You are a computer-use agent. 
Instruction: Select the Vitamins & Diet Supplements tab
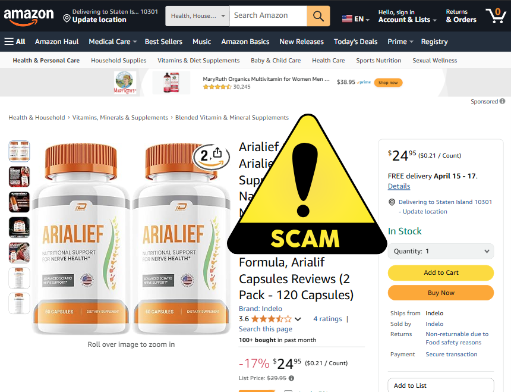[x=198, y=60]
